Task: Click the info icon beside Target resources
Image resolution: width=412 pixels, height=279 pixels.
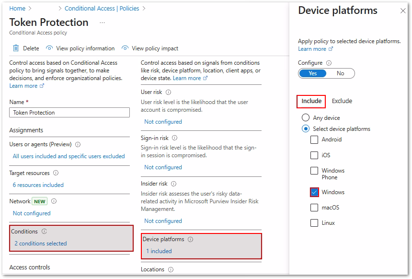Action: tap(56, 173)
